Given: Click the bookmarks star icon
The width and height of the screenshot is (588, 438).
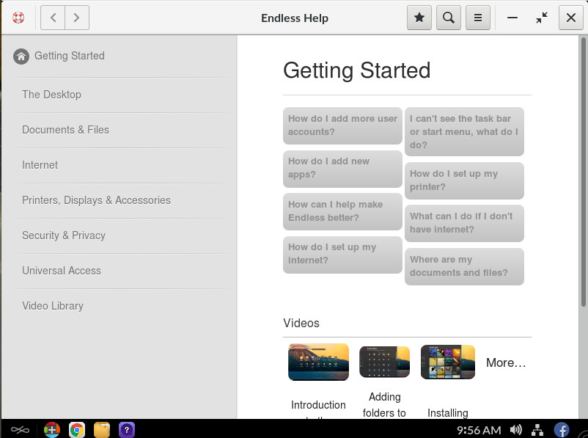Looking at the screenshot, I should tap(419, 18).
